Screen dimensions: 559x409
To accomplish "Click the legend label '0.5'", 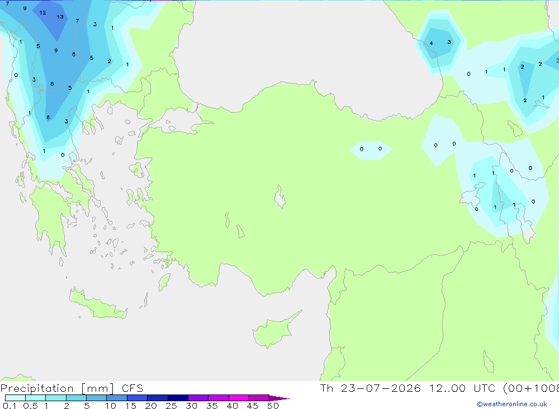I will tap(30, 406).
